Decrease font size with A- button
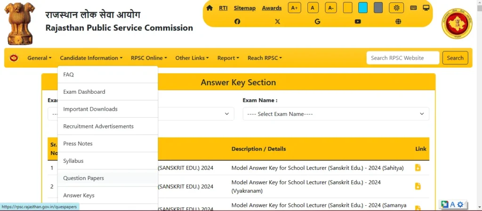Viewport: 482px width, 211px height. [330, 8]
